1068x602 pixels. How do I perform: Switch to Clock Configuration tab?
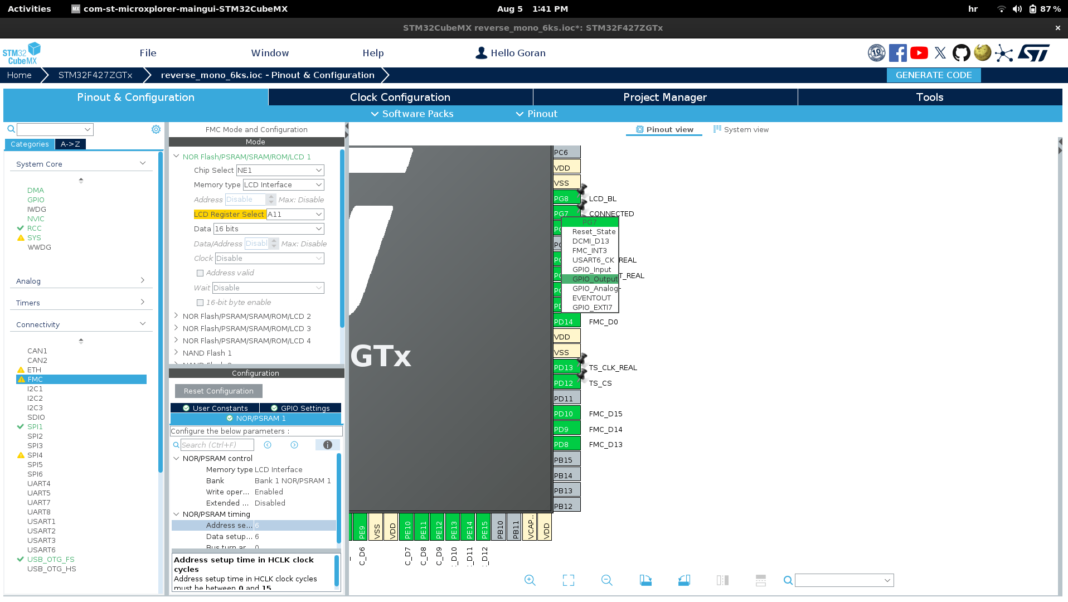click(400, 97)
